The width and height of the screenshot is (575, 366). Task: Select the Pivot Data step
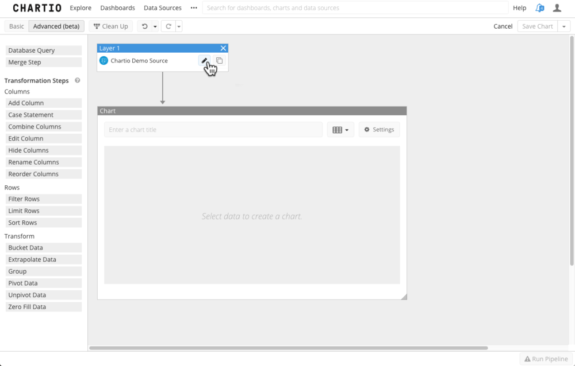click(44, 283)
